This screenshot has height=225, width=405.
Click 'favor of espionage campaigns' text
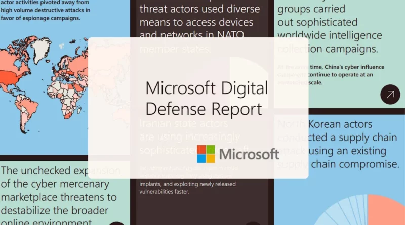(40, 18)
